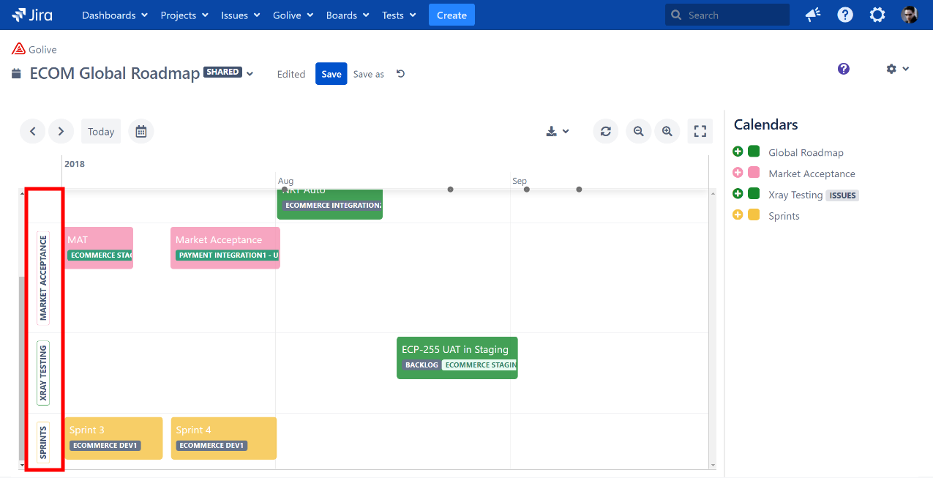The height and width of the screenshot is (478, 933).
Task: Zoom in on the timeline
Action: [x=667, y=132]
